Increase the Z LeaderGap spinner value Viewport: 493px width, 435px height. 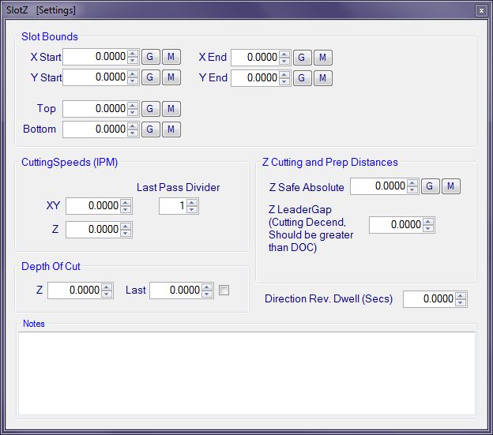429,221
